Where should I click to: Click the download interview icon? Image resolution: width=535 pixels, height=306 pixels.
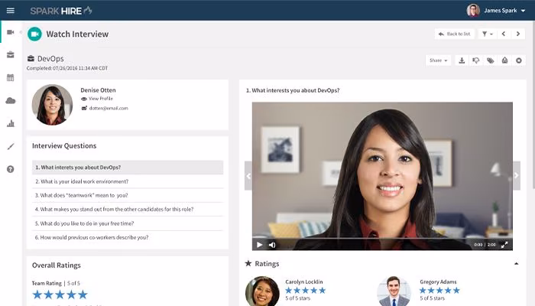462,60
